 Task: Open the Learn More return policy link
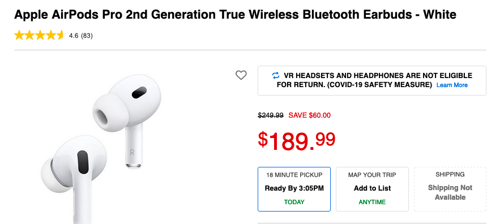tap(452, 85)
